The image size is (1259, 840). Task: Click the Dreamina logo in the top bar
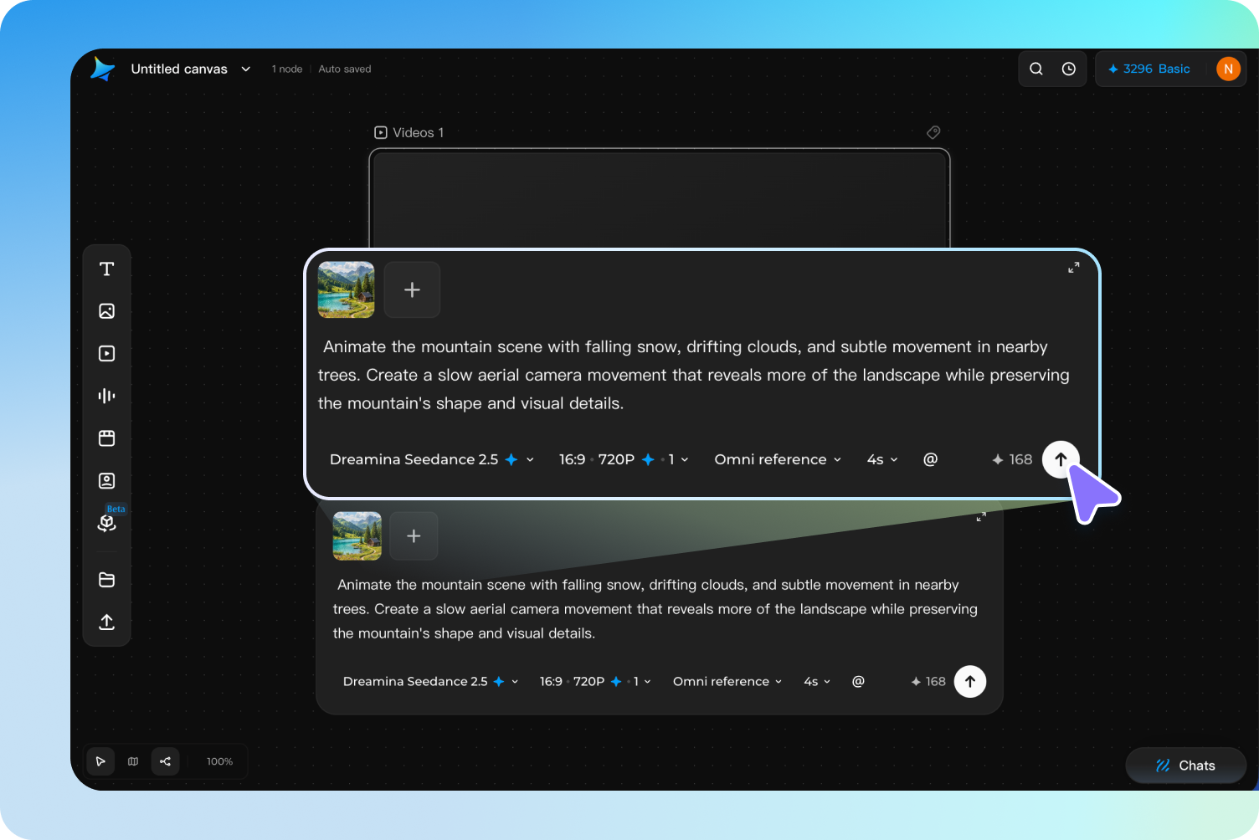point(102,69)
